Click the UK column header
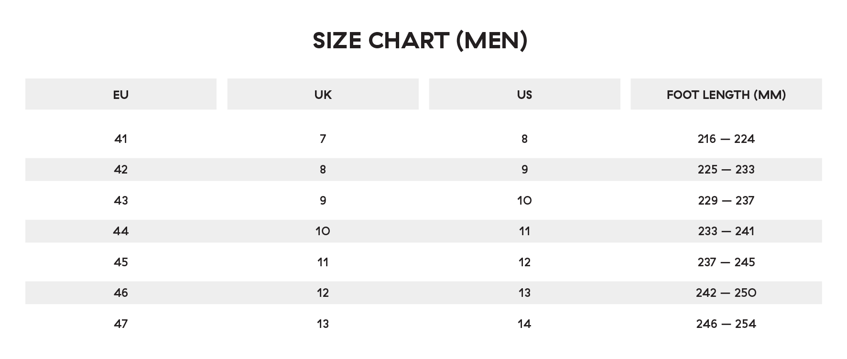The height and width of the screenshot is (359, 847). [323, 94]
